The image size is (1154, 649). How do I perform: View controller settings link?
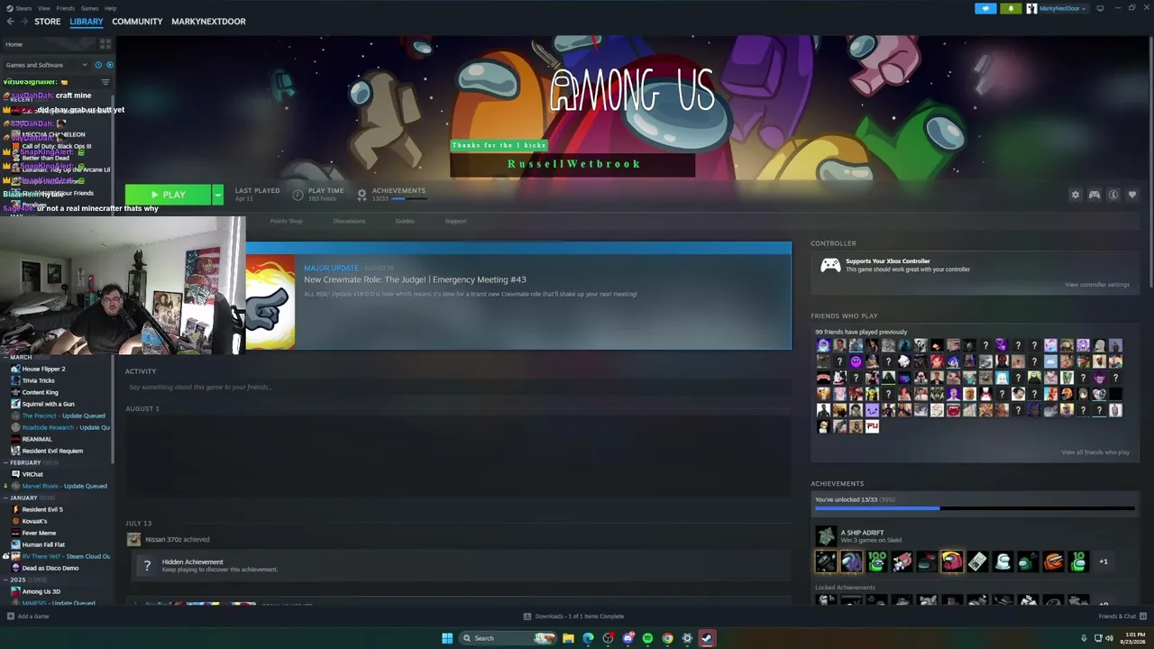click(x=1097, y=285)
